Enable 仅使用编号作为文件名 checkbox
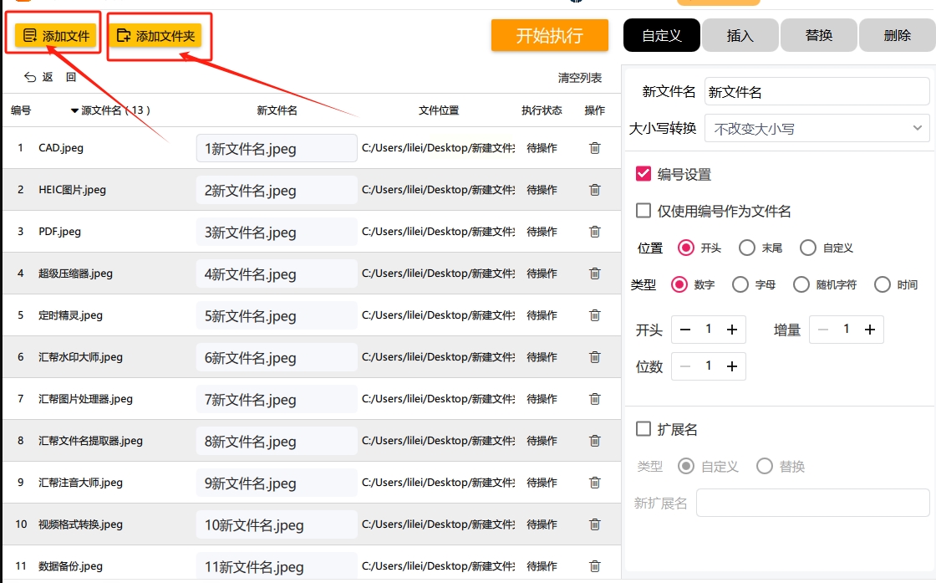This screenshot has width=936, height=583. pyautogui.click(x=643, y=210)
